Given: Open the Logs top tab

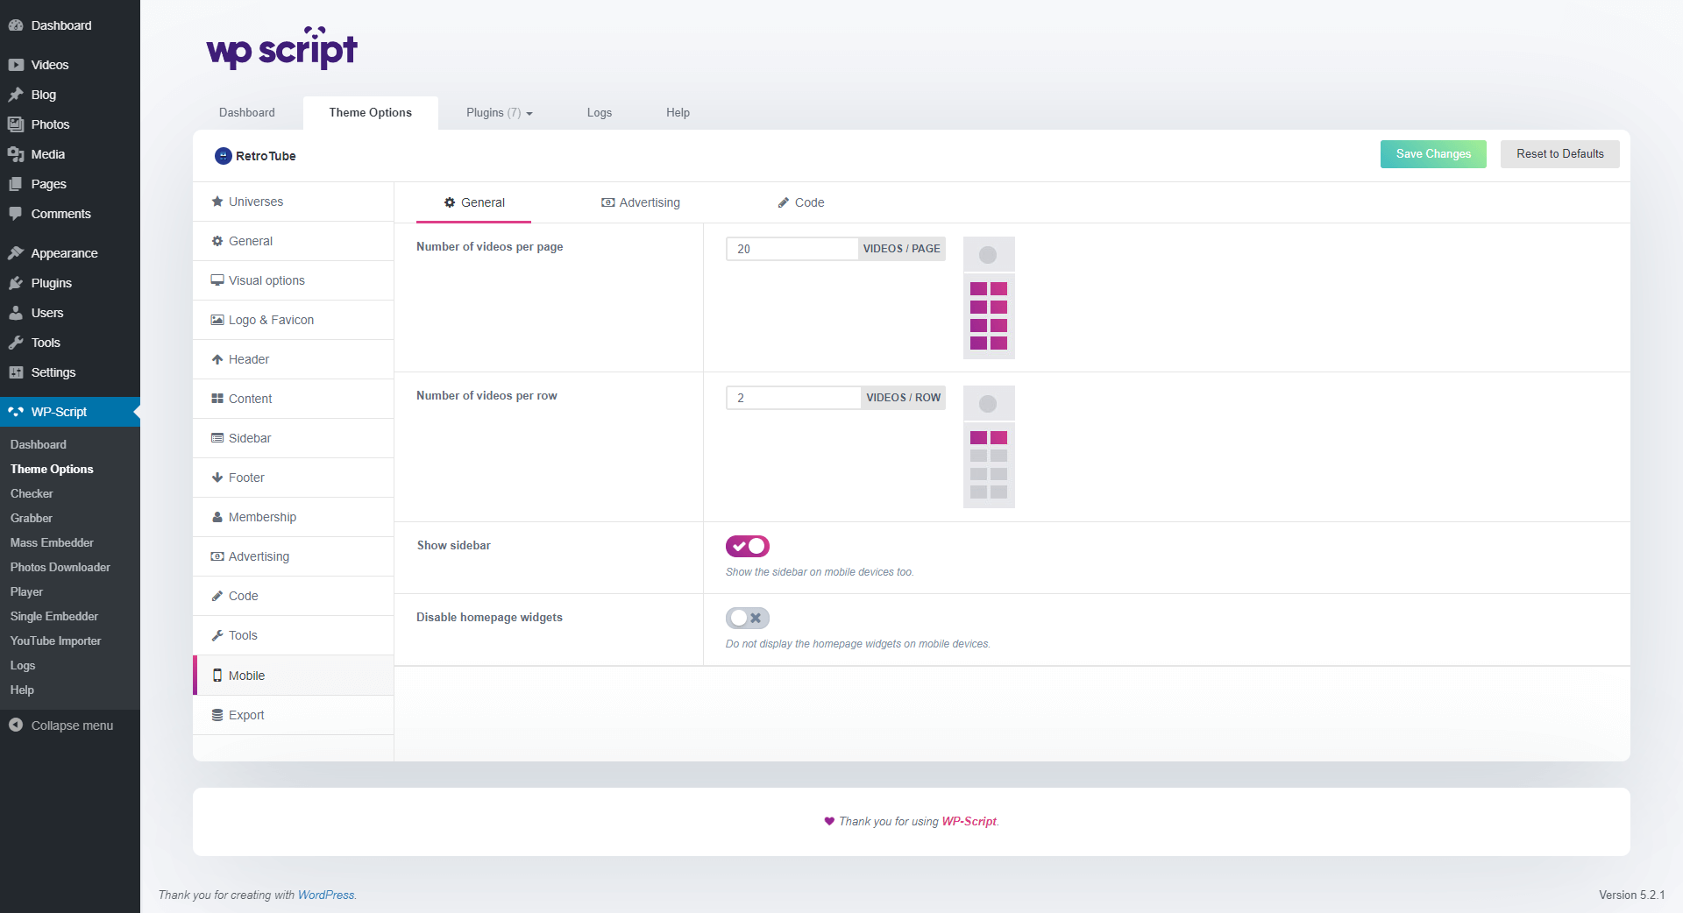Looking at the screenshot, I should (600, 113).
